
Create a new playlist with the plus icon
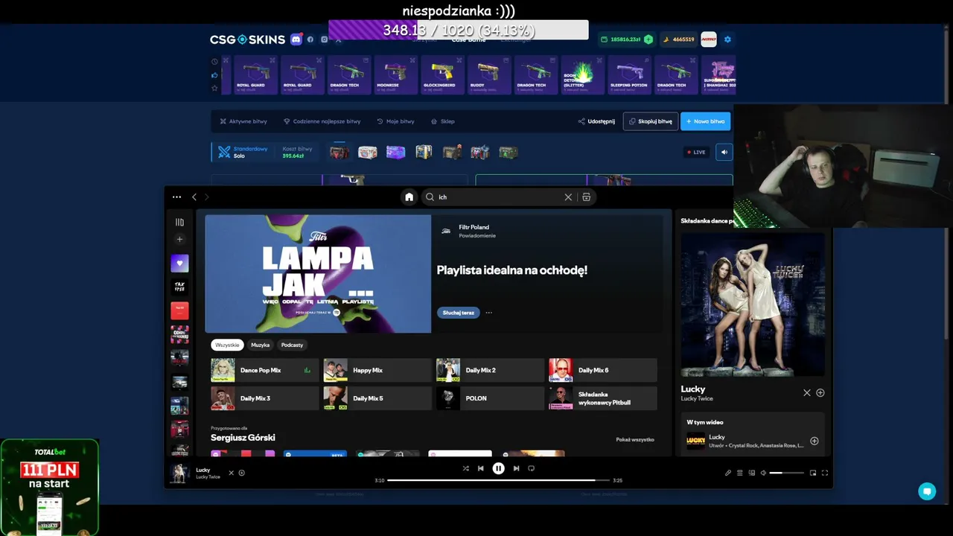tap(179, 240)
